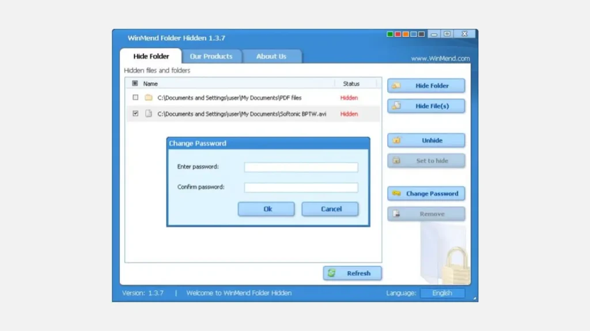Cancel the Change Password dialog

pos(330,209)
